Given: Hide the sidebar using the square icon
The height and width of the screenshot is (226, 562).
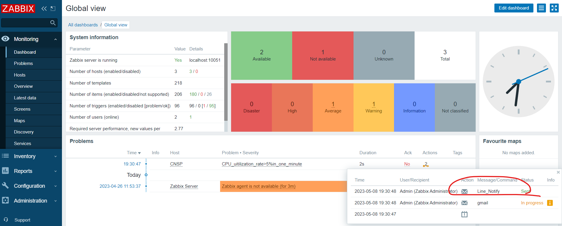Looking at the screenshot, I should [53, 8].
